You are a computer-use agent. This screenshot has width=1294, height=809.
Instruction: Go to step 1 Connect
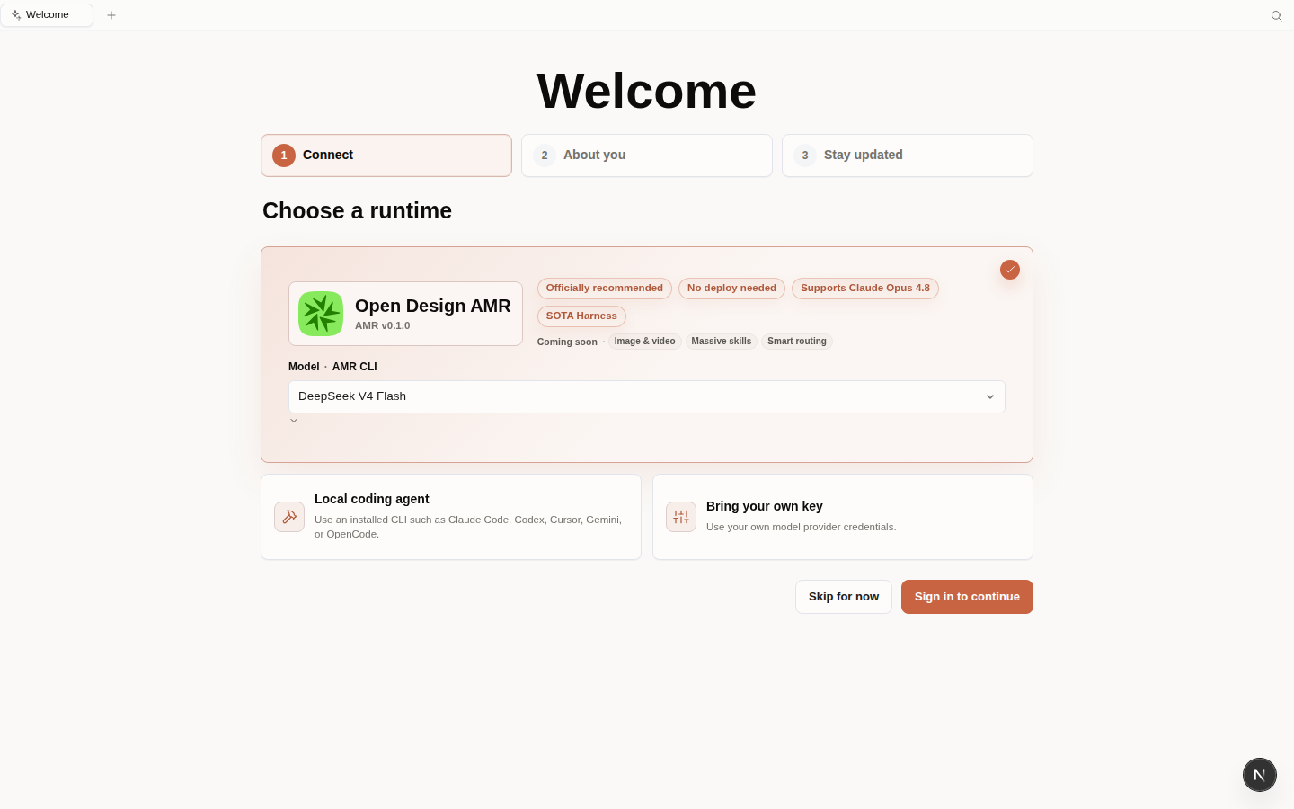[x=386, y=156]
